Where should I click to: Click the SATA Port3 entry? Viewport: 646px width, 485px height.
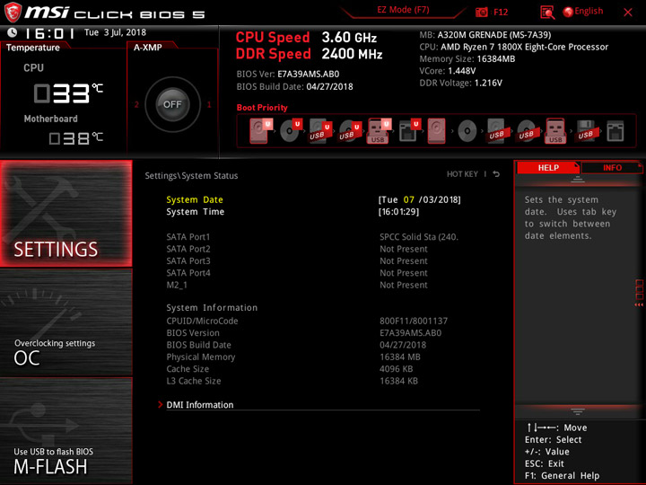click(x=297, y=260)
